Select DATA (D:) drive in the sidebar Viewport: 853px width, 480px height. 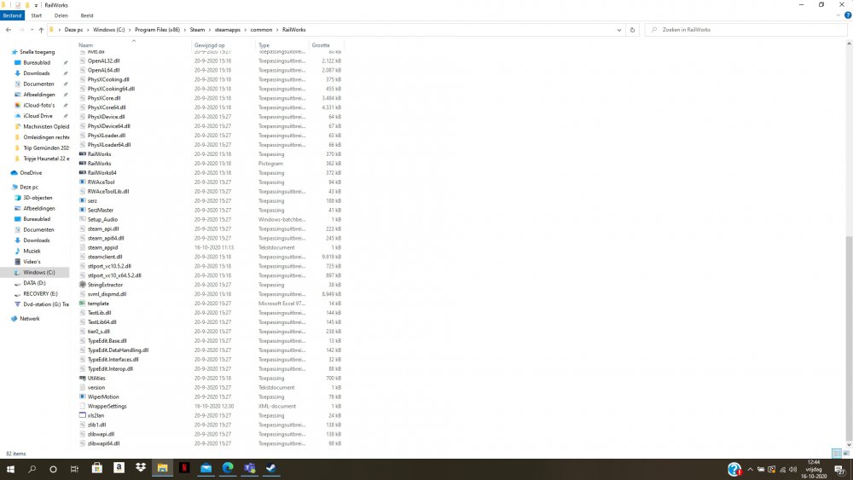(34, 282)
